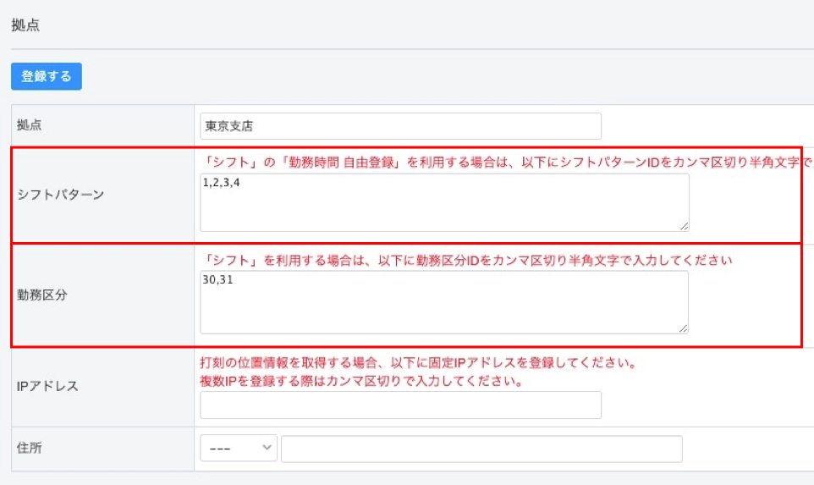The height and width of the screenshot is (485, 814).
Task: Grab the resize handle of シフトパターン textarea
Action: [x=684, y=226]
